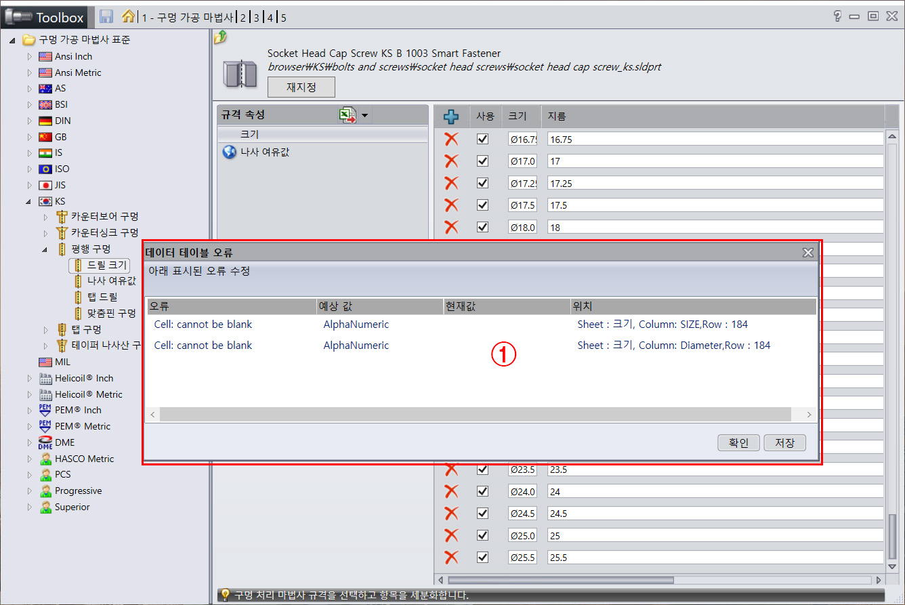Switch to tab 2 in the title bar
Viewport: 905px width, 605px height.
tap(242, 17)
